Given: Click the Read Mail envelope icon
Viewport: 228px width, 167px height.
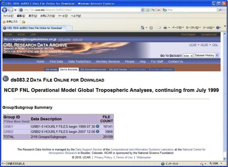Looking at the screenshot, I should (x=159, y=28).
